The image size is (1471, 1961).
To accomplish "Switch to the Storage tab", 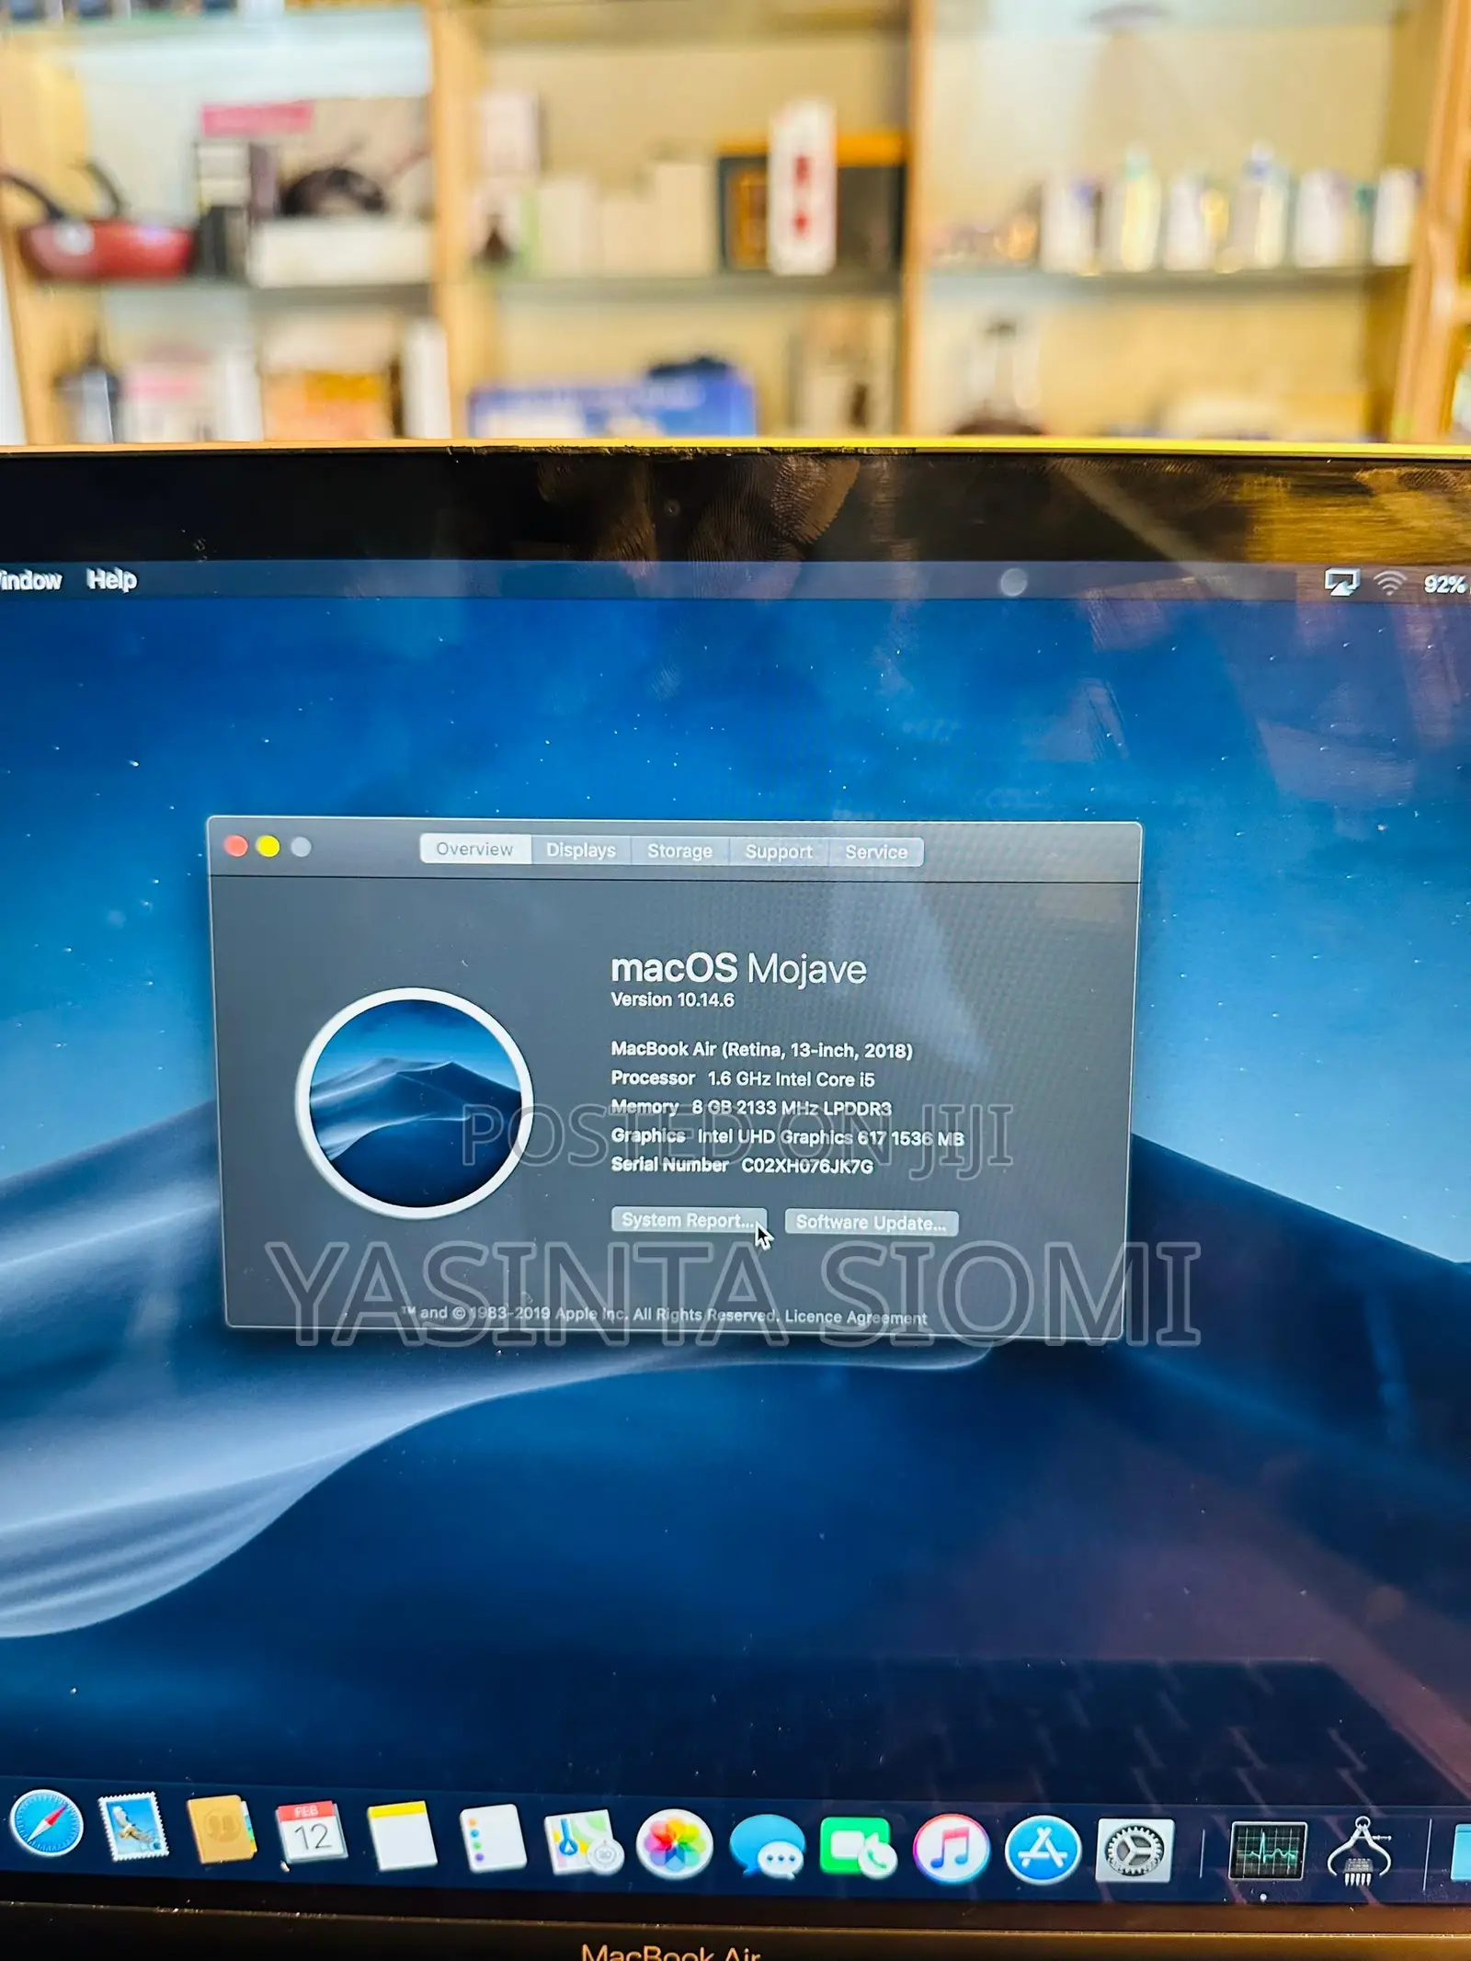I will coord(679,850).
